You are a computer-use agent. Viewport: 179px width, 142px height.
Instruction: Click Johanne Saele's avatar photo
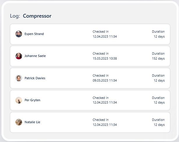pos(19,56)
